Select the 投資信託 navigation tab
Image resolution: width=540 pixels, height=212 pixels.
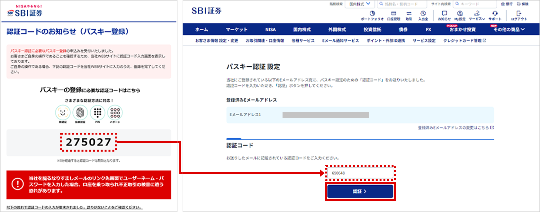[x=372, y=30]
